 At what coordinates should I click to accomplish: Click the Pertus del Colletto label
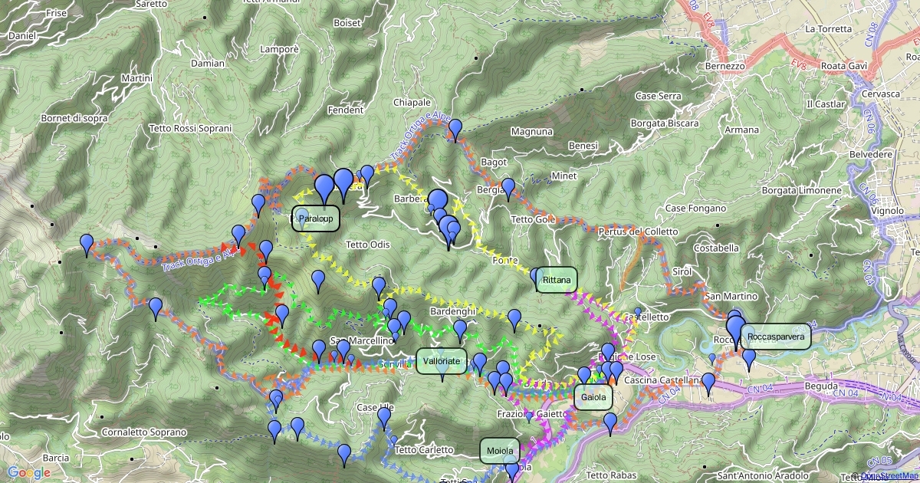pyautogui.click(x=639, y=232)
